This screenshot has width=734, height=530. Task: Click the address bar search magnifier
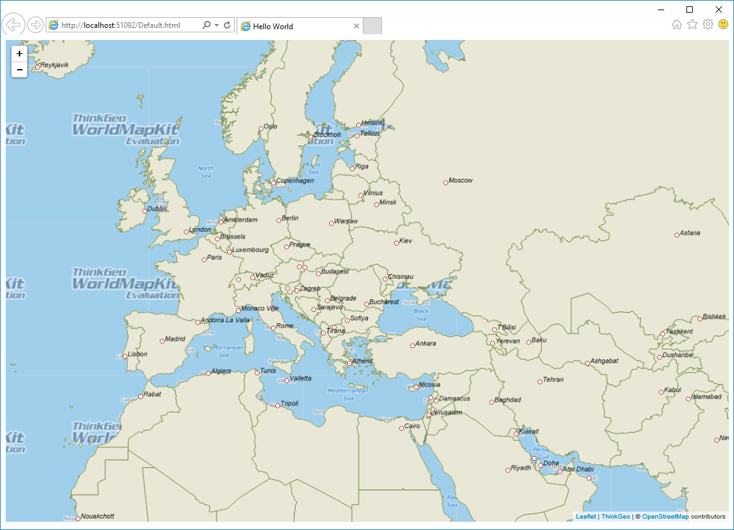(206, 25)
